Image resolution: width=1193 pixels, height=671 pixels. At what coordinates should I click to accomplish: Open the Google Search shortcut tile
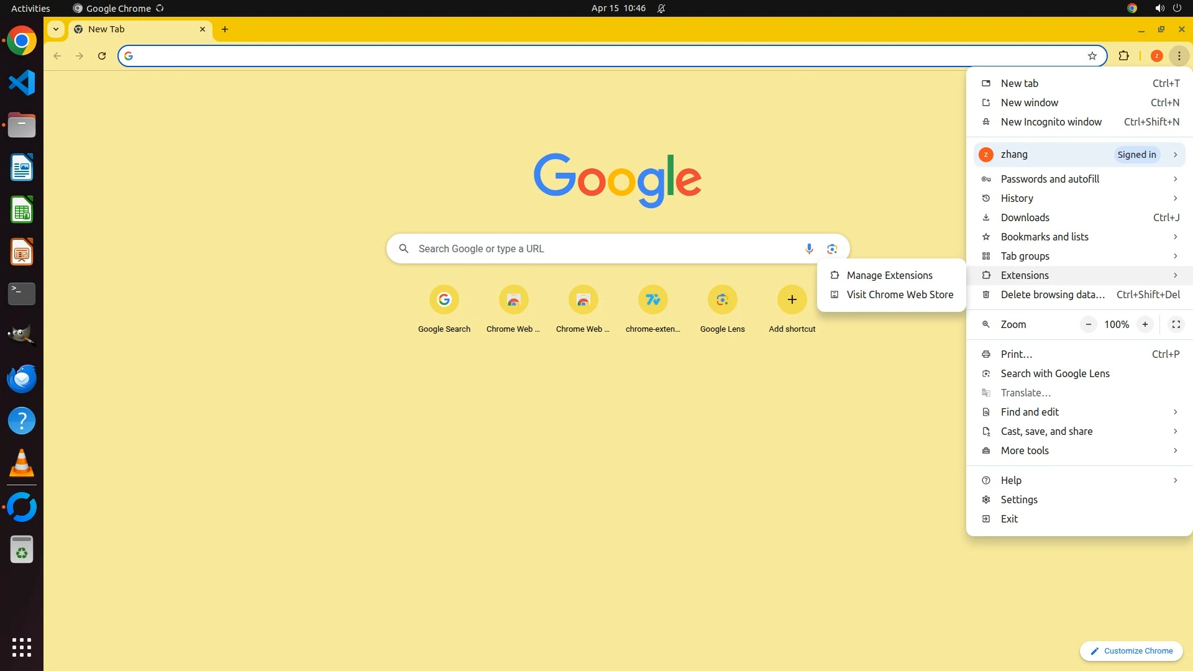pos(444,300)
